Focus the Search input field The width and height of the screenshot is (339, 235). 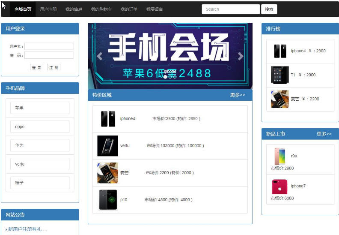tap(231, 9)
